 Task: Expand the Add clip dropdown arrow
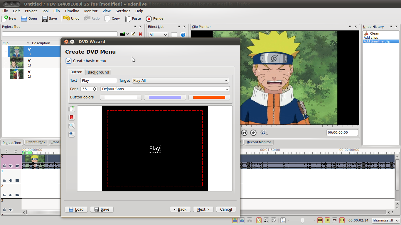coord(127,34)
